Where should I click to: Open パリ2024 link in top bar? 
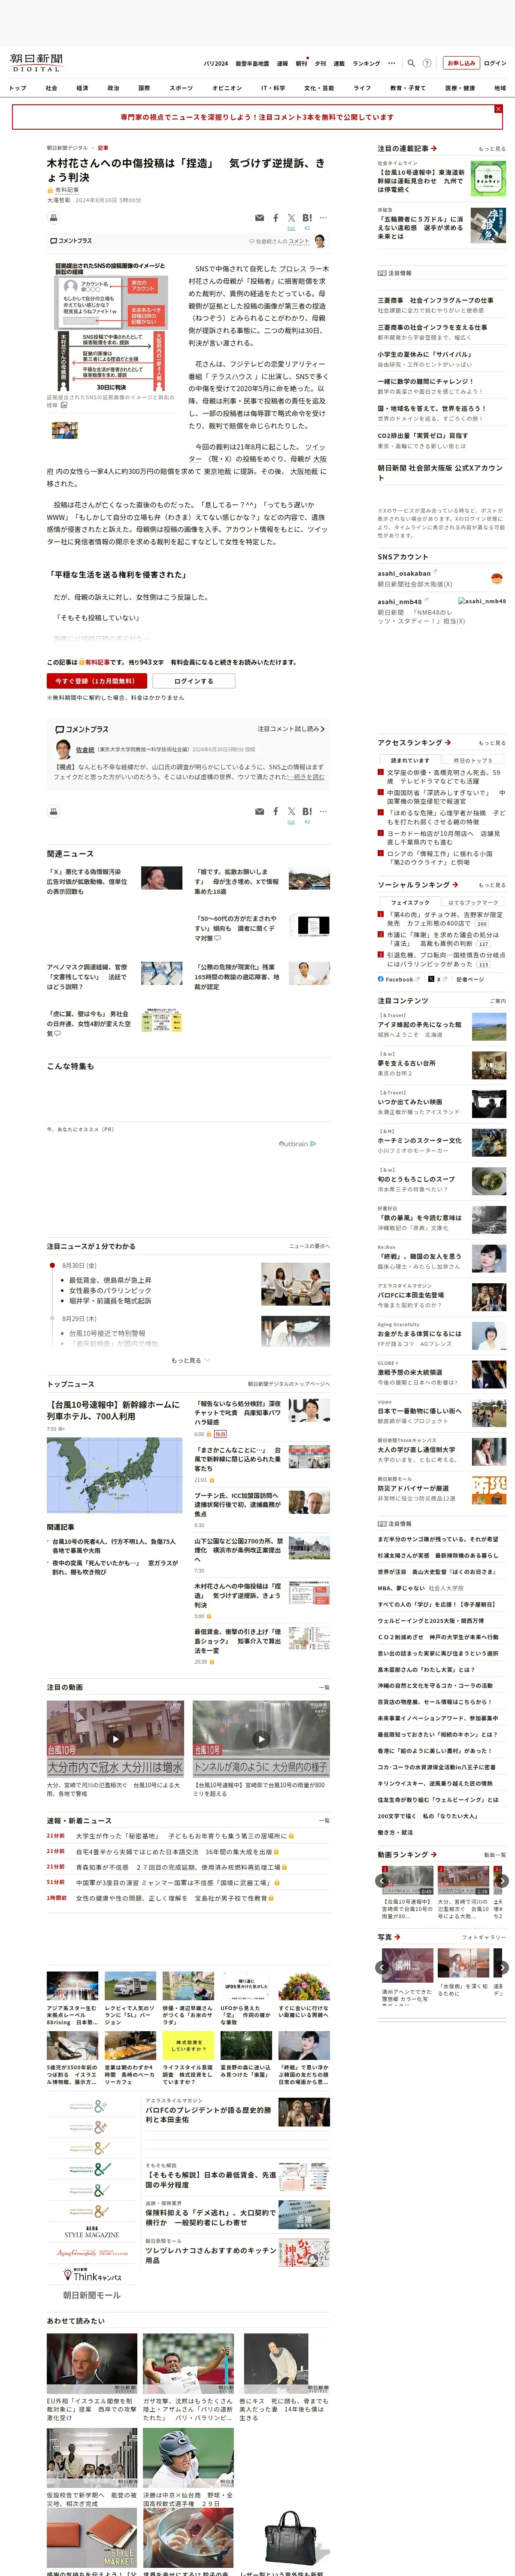tap(216, 63)
